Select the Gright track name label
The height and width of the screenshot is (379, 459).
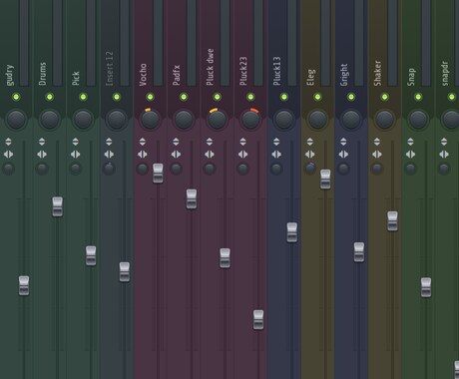pyautogui.click(x=344, y=75)
